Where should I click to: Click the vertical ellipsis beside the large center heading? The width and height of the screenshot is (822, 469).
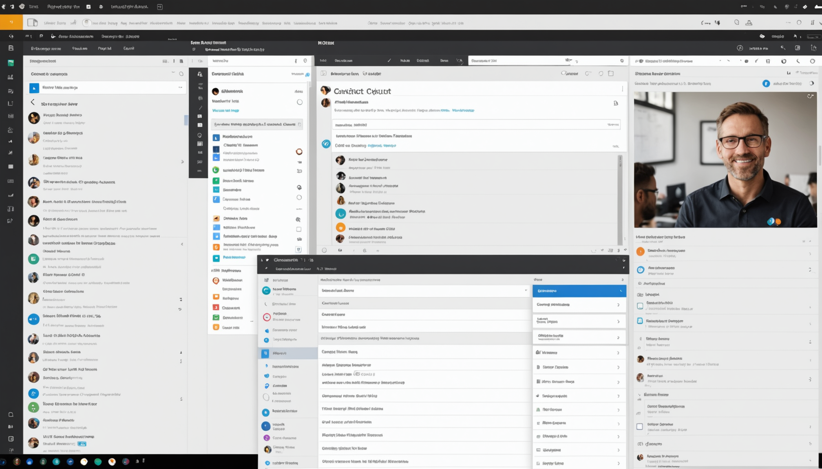point(622,89)
